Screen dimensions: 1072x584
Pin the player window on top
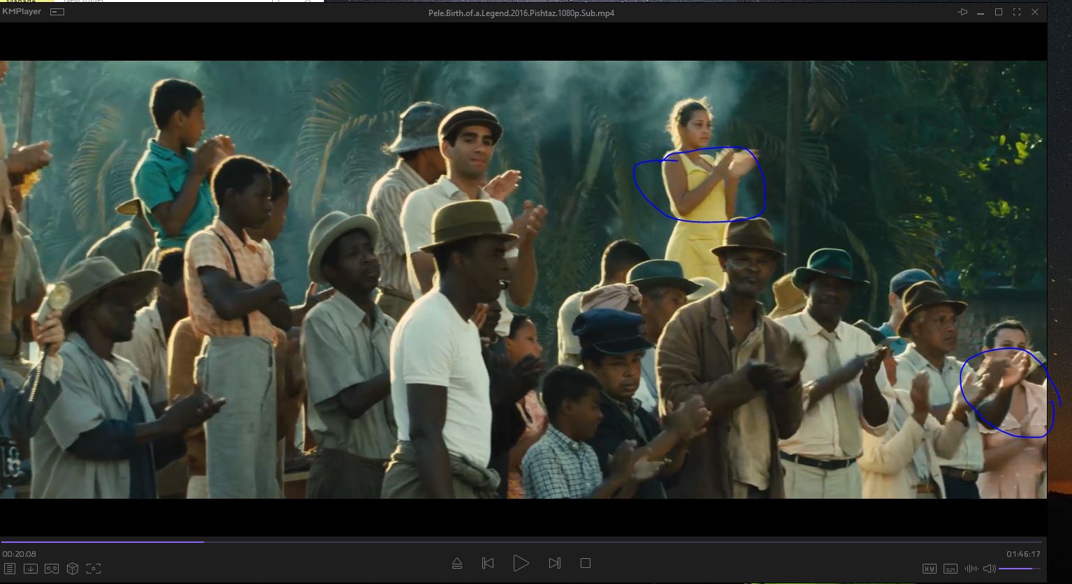(x=962, y=12)
